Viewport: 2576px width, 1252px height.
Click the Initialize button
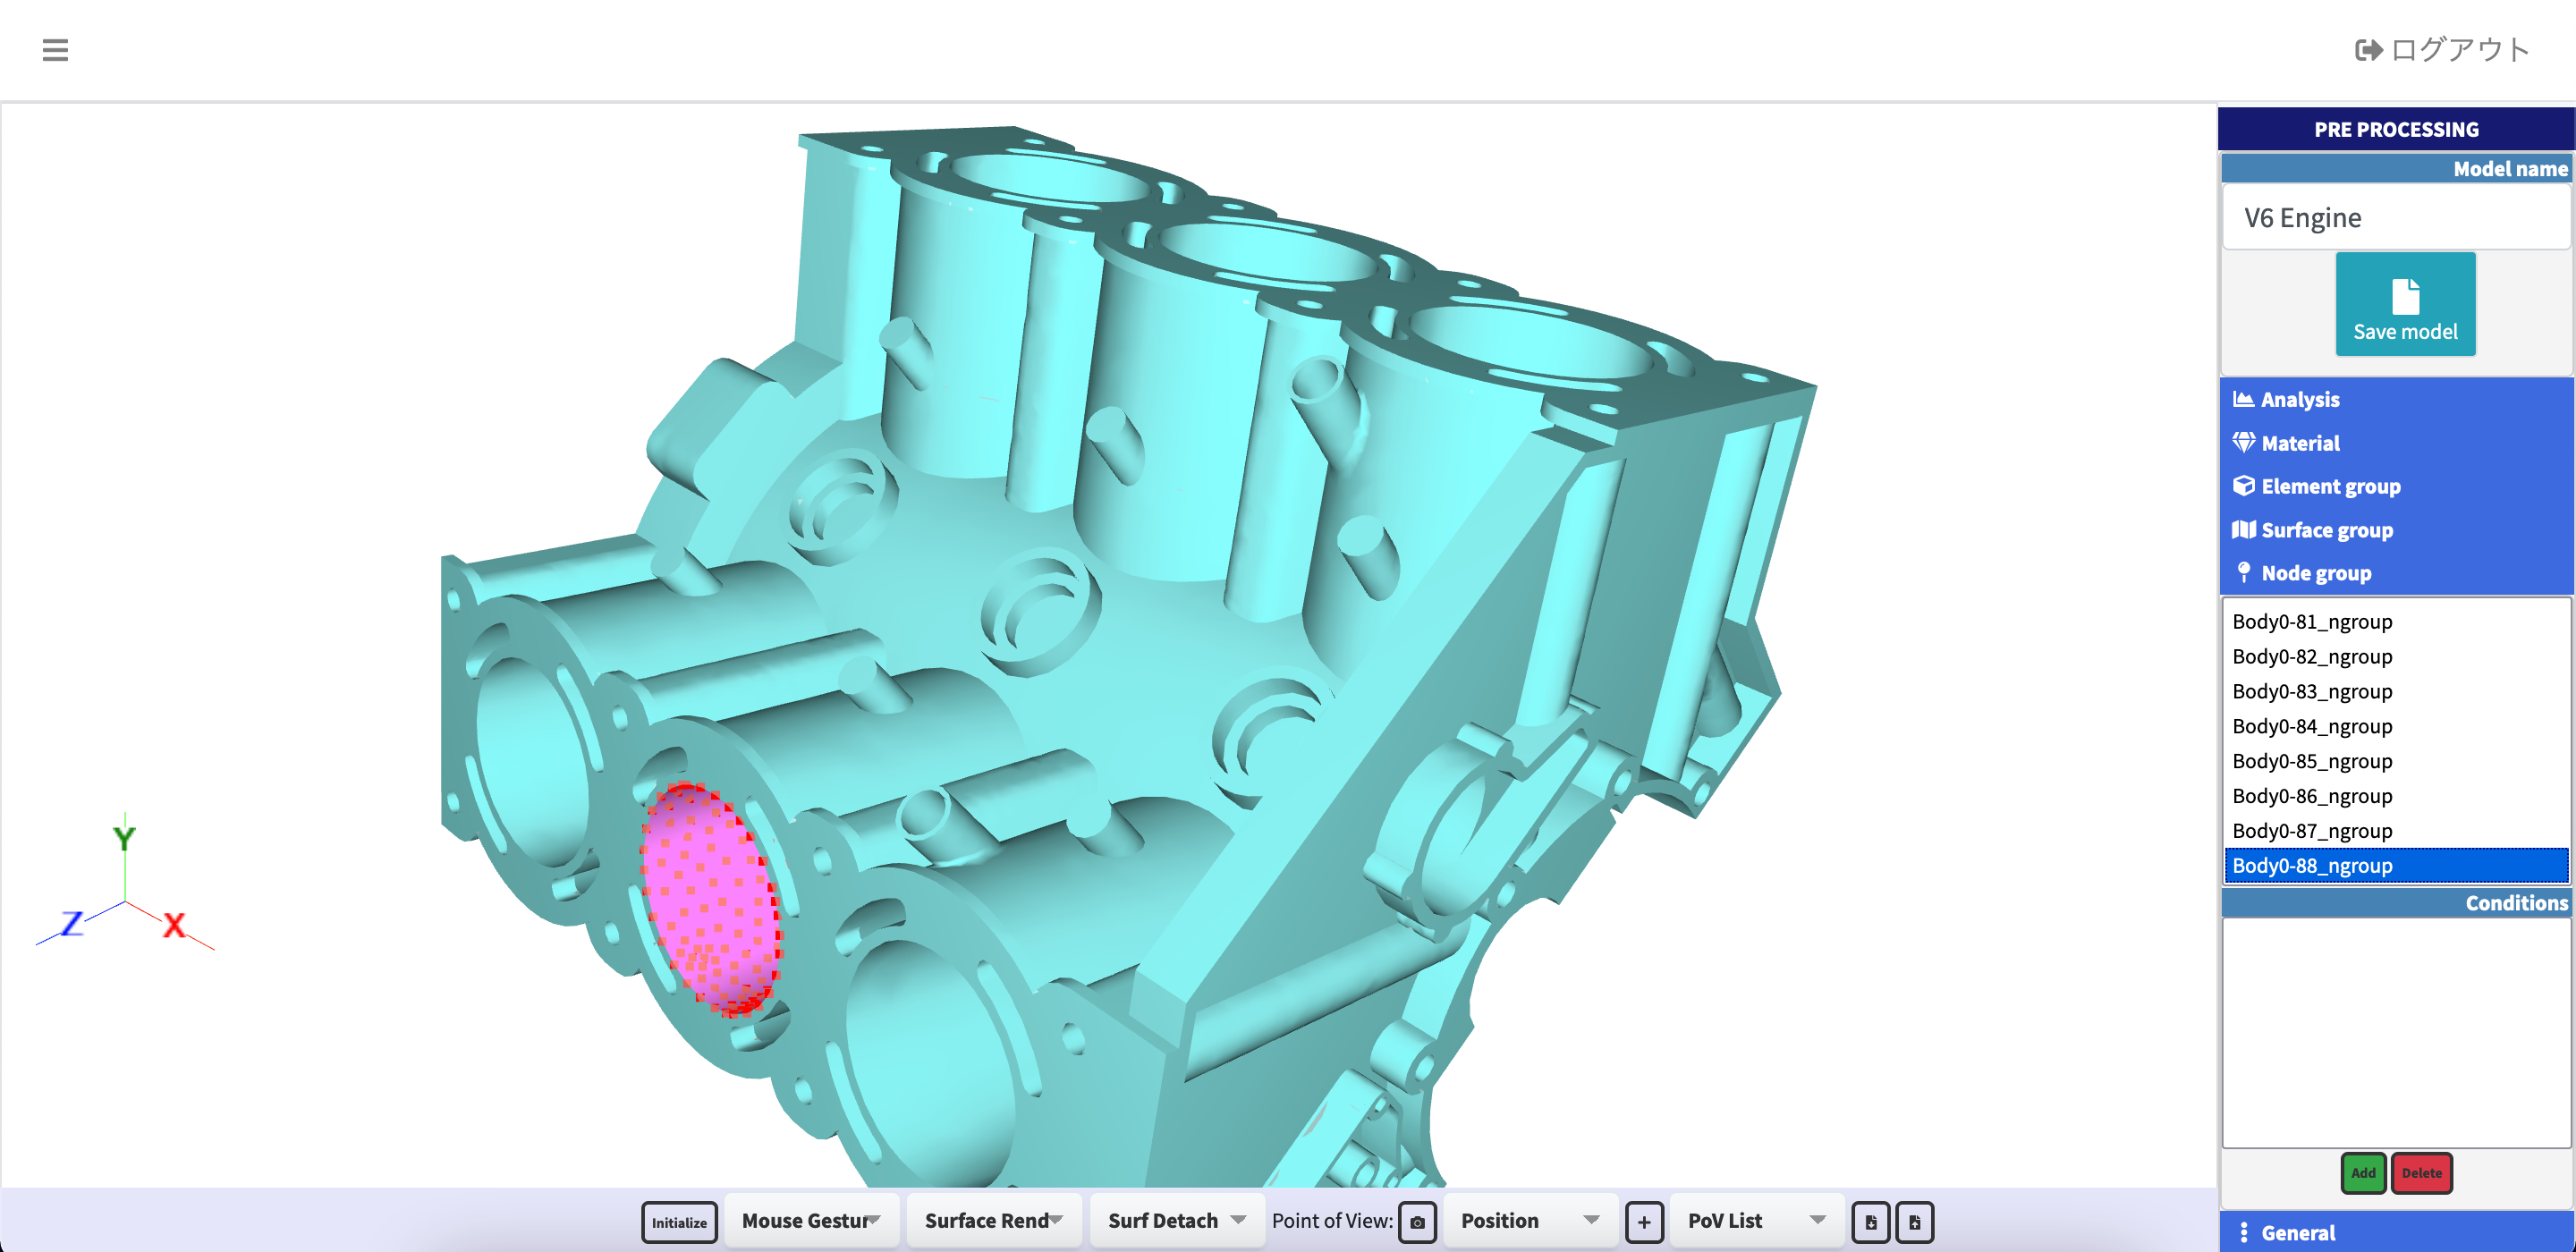coord(679,1222)
